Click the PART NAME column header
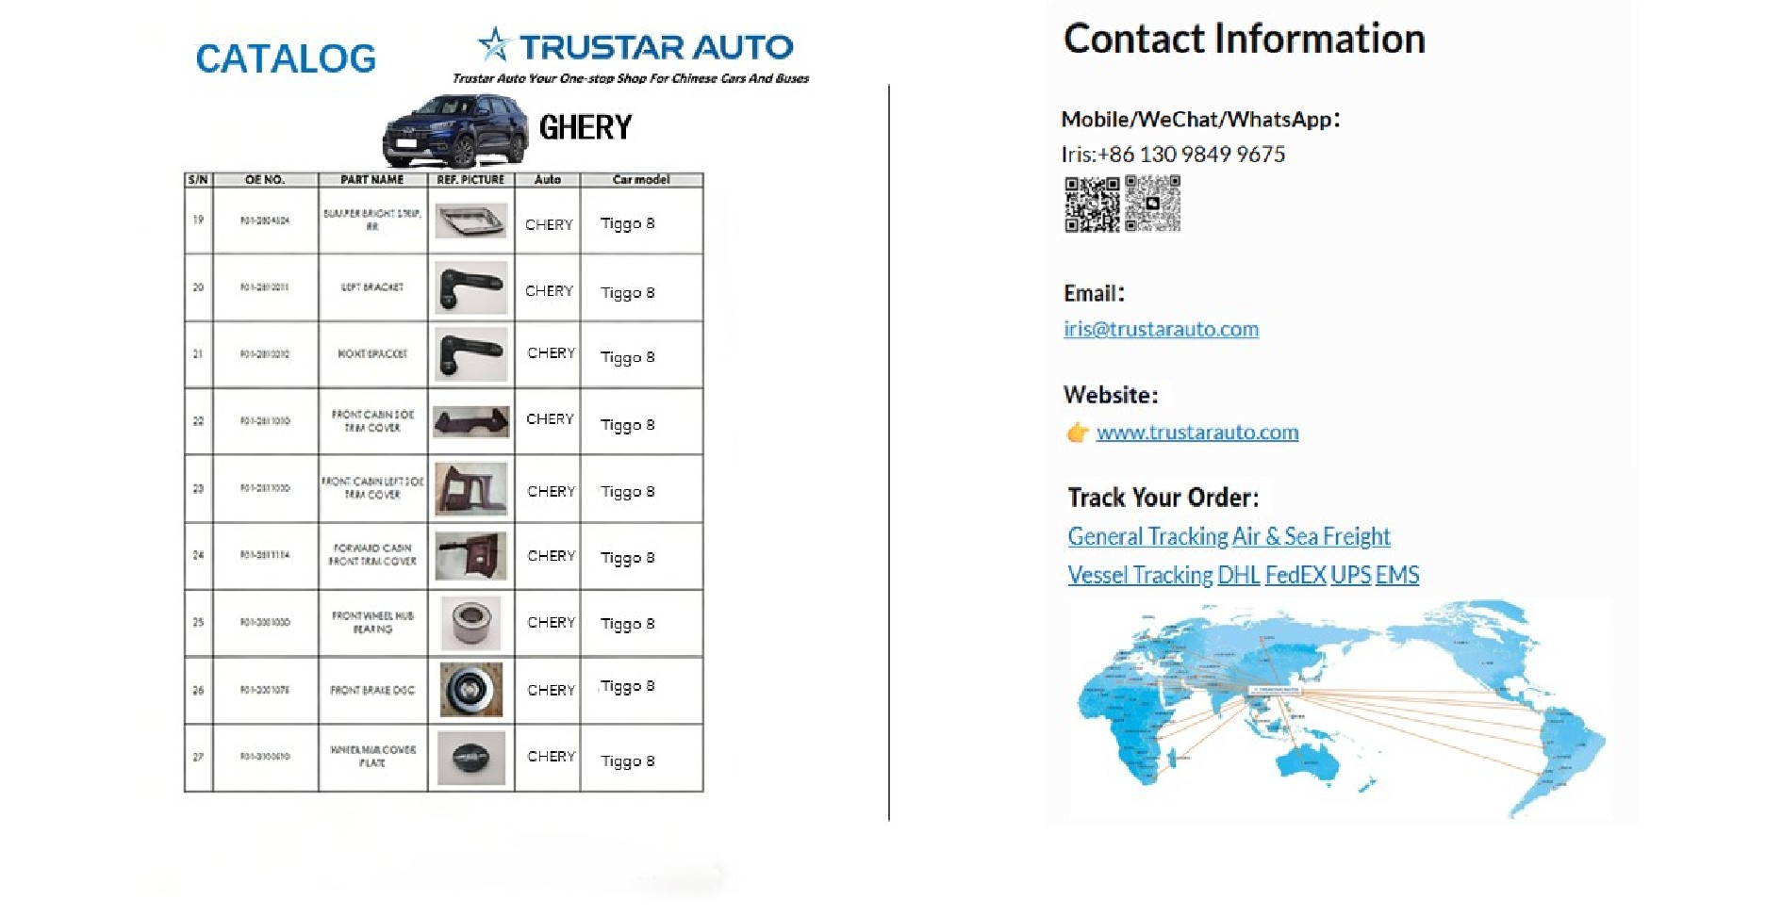Screen dimensions: 1782x916 pos(372,179)
